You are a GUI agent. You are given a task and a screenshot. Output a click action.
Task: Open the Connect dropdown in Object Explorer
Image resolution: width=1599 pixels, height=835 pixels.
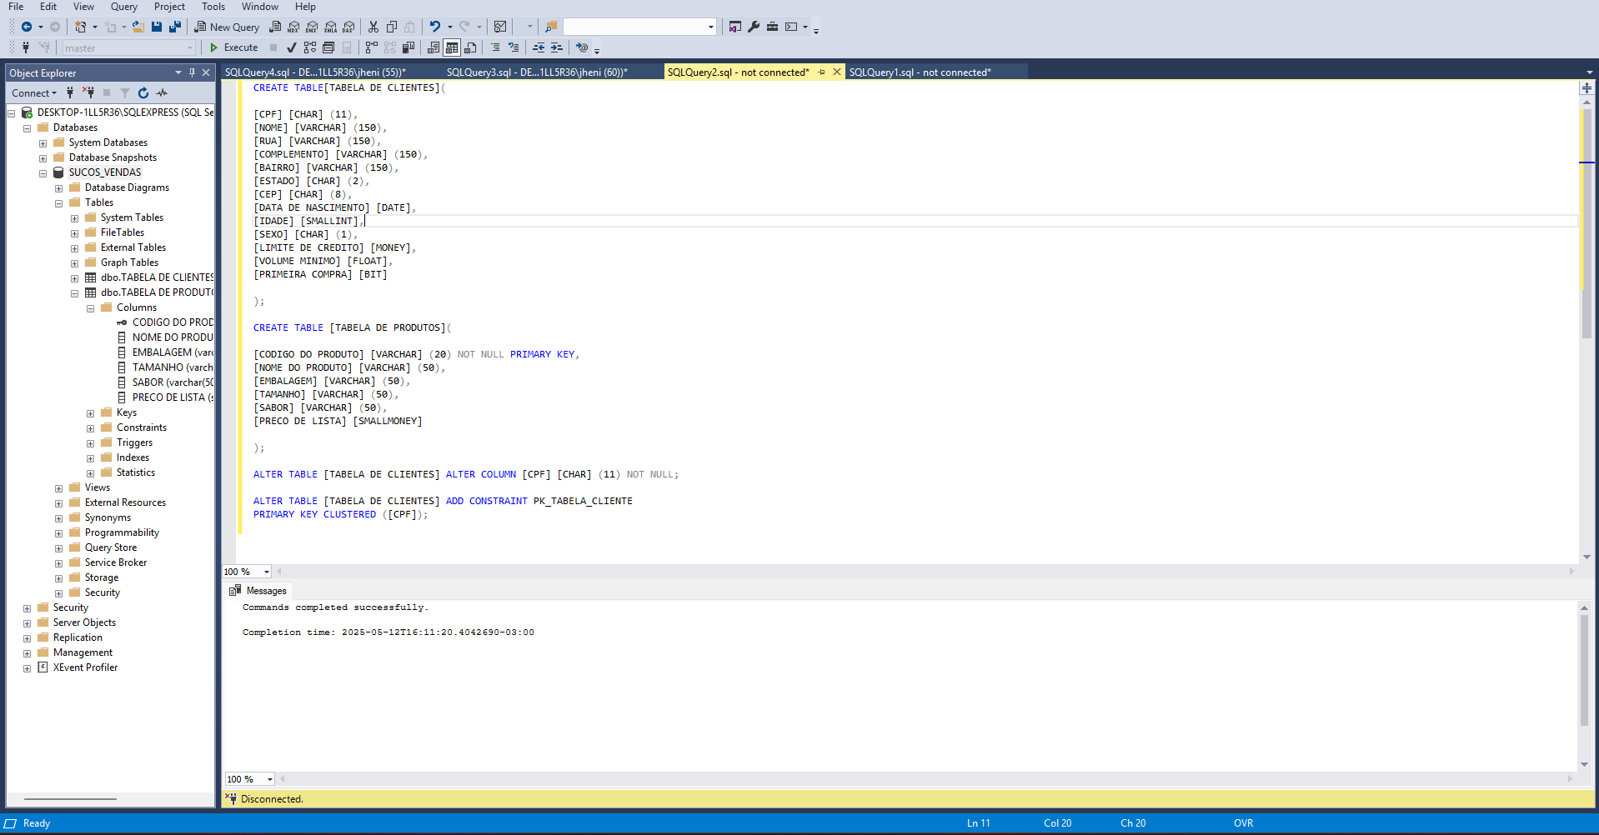point(34,92)
